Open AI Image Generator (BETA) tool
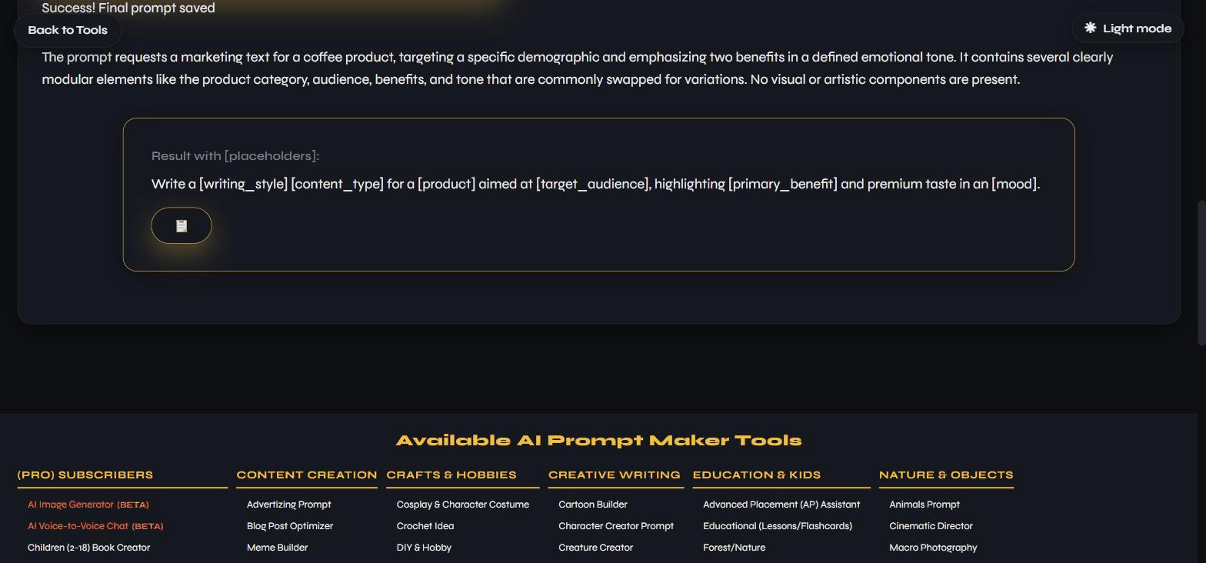Screen dimensions: 1206x563 click(88, 505)
